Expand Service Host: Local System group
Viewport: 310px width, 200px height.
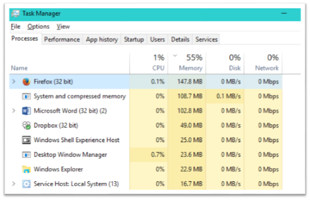[13, 183]
